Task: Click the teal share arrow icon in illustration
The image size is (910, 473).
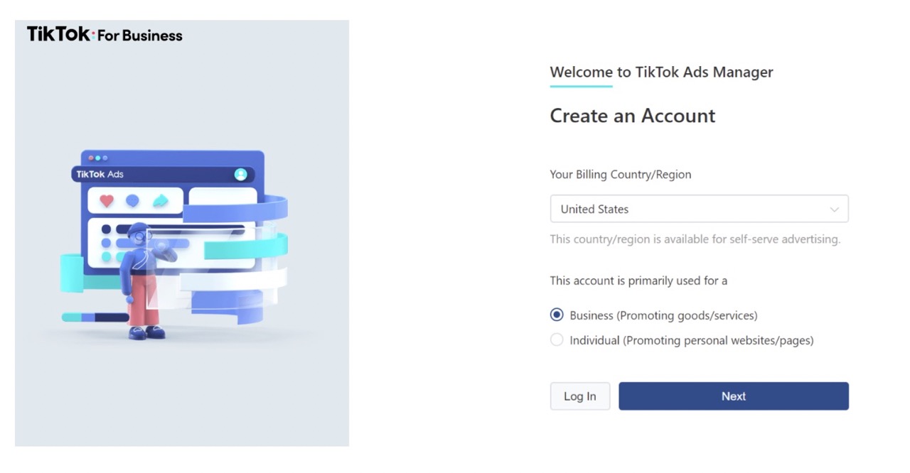Action: [x=161, y=201]
